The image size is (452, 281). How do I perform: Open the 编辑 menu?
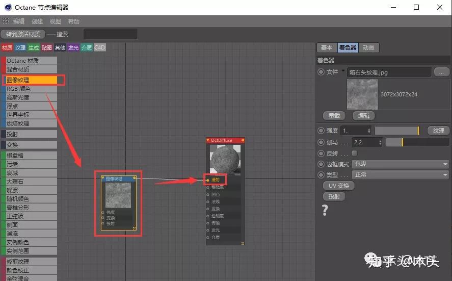point(19,21)
